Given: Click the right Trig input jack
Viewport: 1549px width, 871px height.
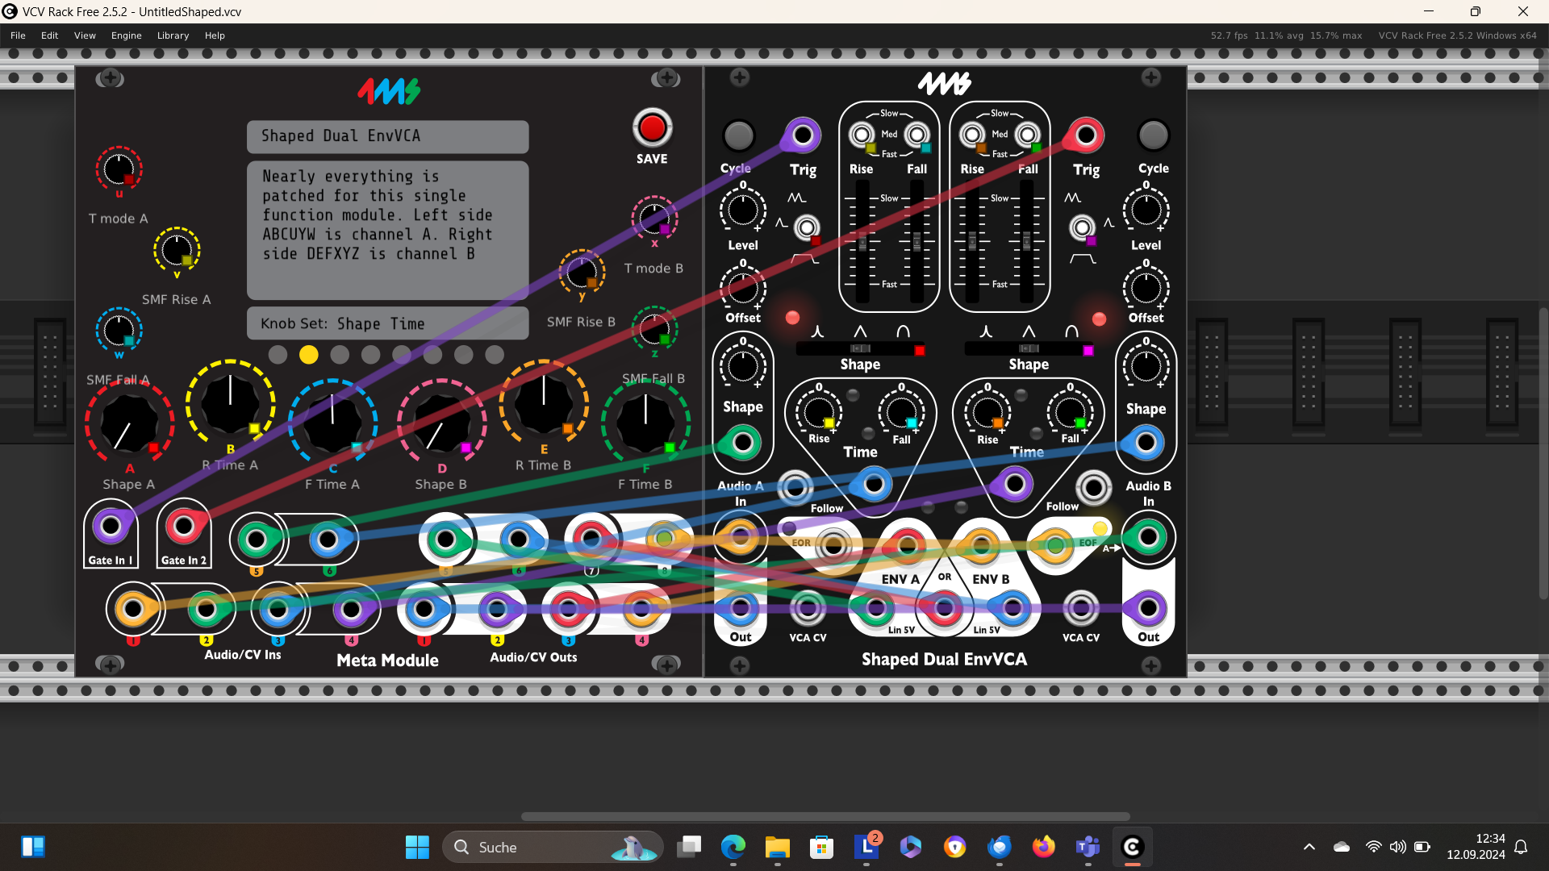Looking at the screenshot, I should coord(1086,135).
